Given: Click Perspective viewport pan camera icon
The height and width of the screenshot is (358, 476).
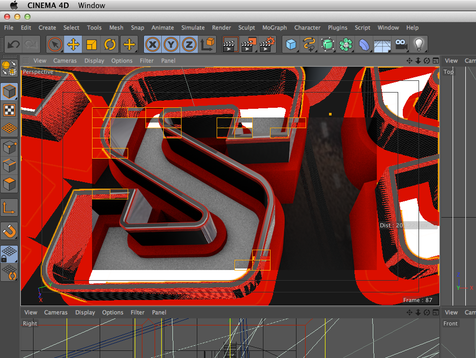Looking at the screenshot, I should click(x=409, y=61).
